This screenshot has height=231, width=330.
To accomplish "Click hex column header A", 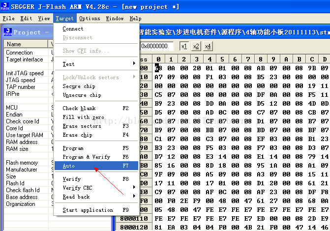I will pos(286,59).
